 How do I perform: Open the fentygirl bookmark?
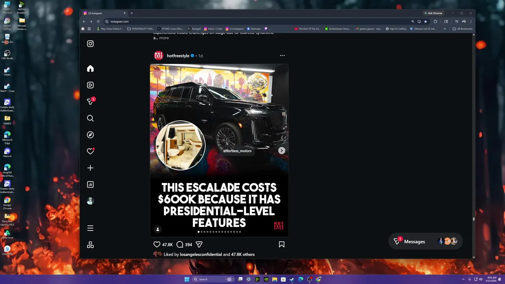click(x=194, y=29)
